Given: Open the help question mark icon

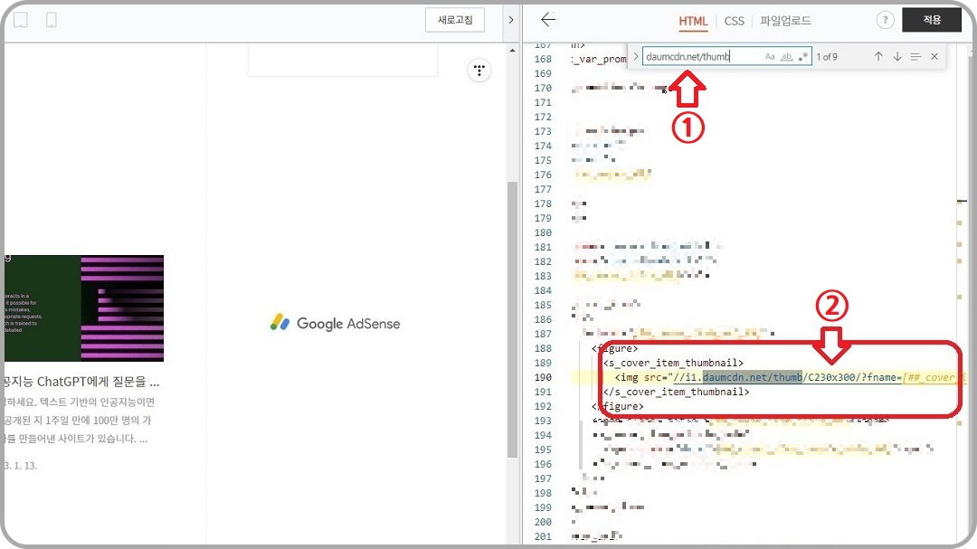Looking at the screenshot, I should [x=885, y=20].
